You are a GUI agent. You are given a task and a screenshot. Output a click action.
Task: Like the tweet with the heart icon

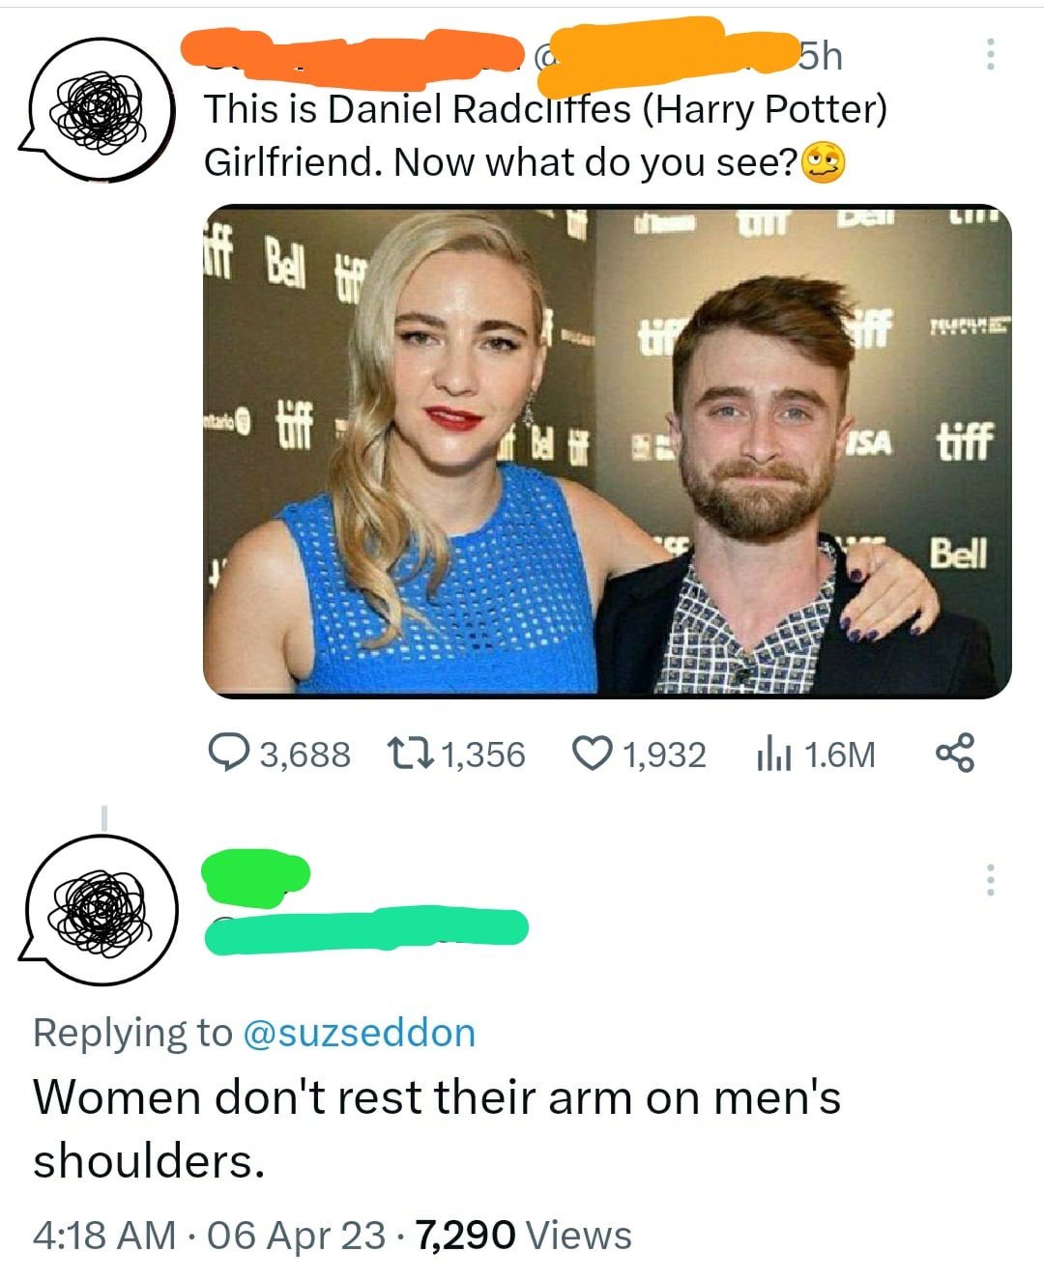[x=592, y=753]
